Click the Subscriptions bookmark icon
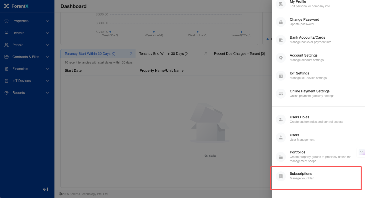 click(x=281, y=176)
